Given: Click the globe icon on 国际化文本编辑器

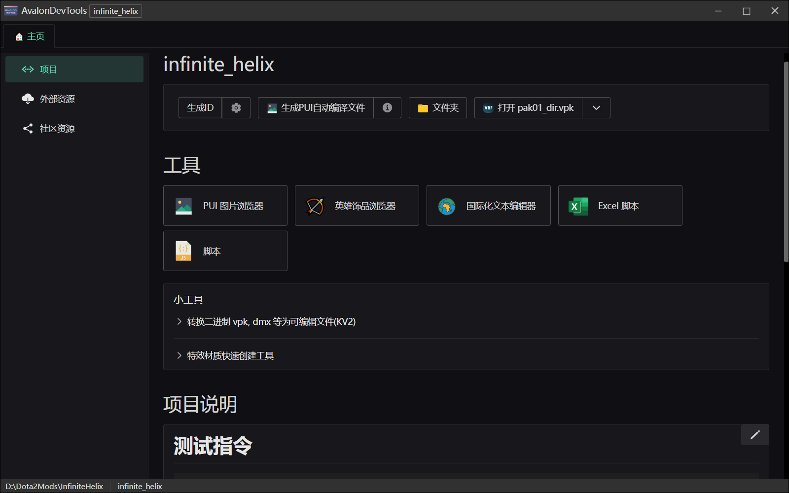Looking at the screenshot, I should coord(447,206).
